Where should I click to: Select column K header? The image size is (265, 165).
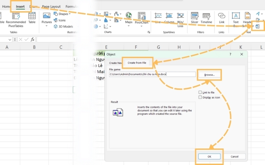click(241, 47)
